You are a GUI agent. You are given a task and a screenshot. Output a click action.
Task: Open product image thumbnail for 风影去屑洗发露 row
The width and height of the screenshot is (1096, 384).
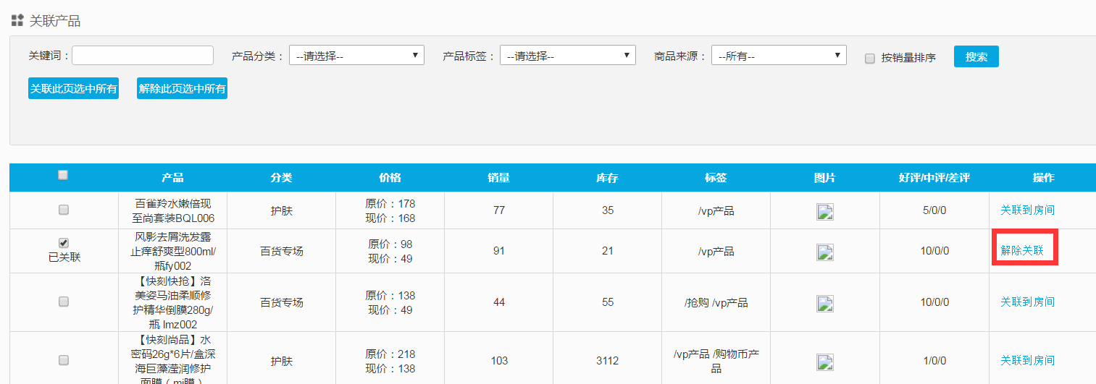coord(825,252)
